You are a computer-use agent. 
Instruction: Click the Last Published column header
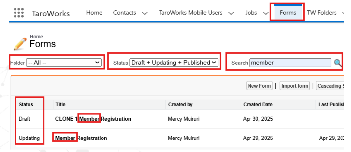(331, 104)
